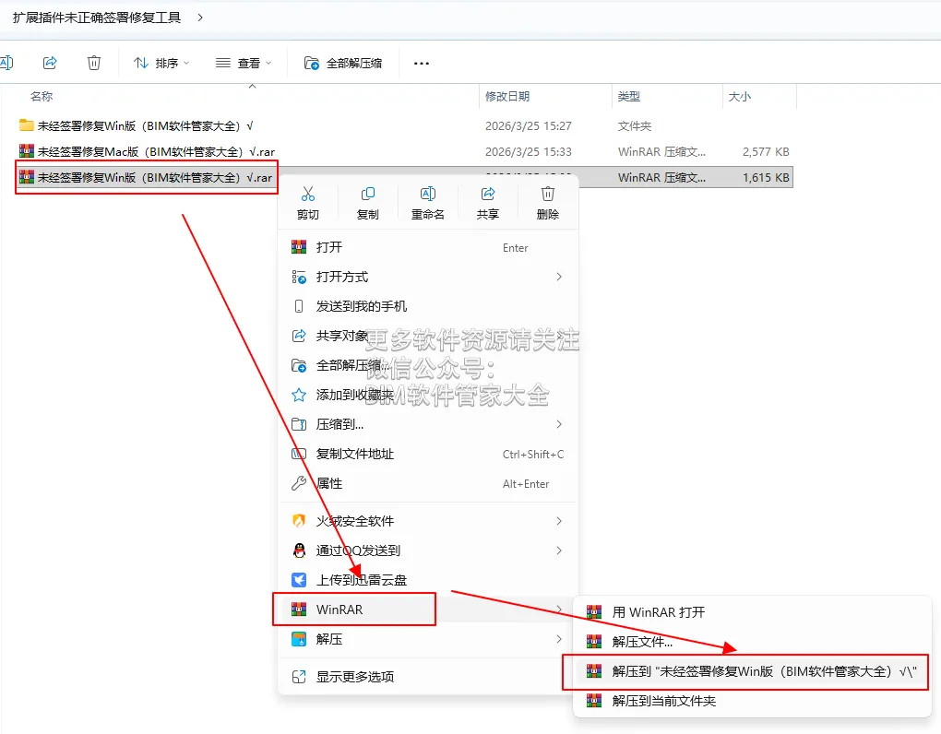Click the WinRAR icon beside 打开

[299, 247]
